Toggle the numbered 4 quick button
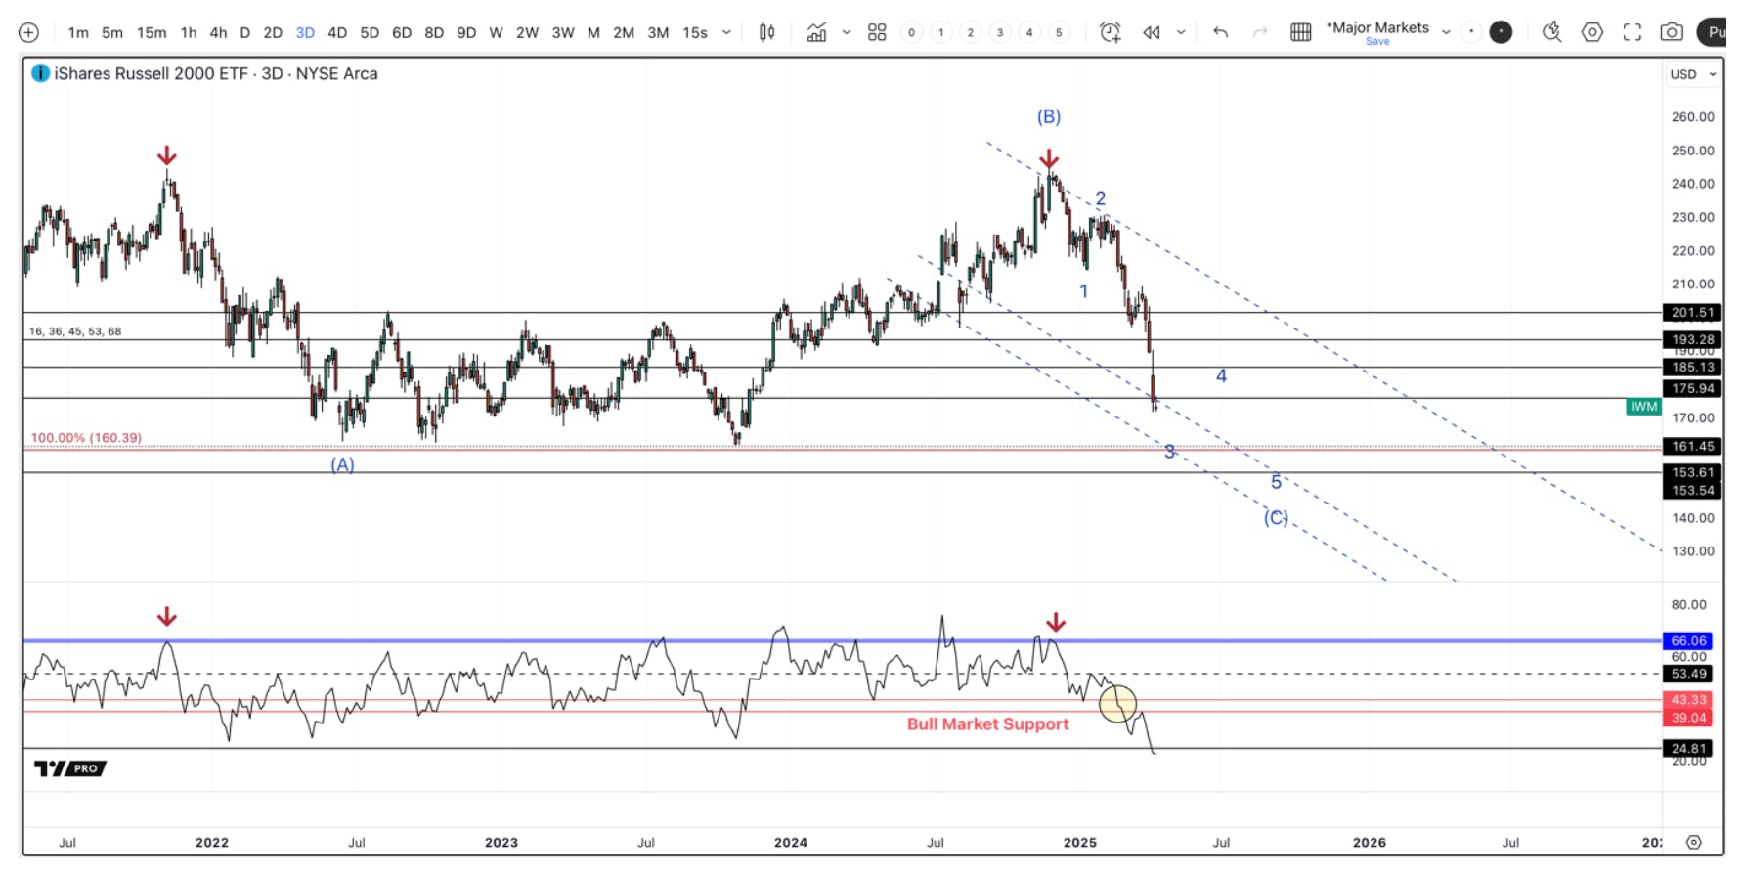The height and width of the screenshot is (876, 1744). point(1029,32)
